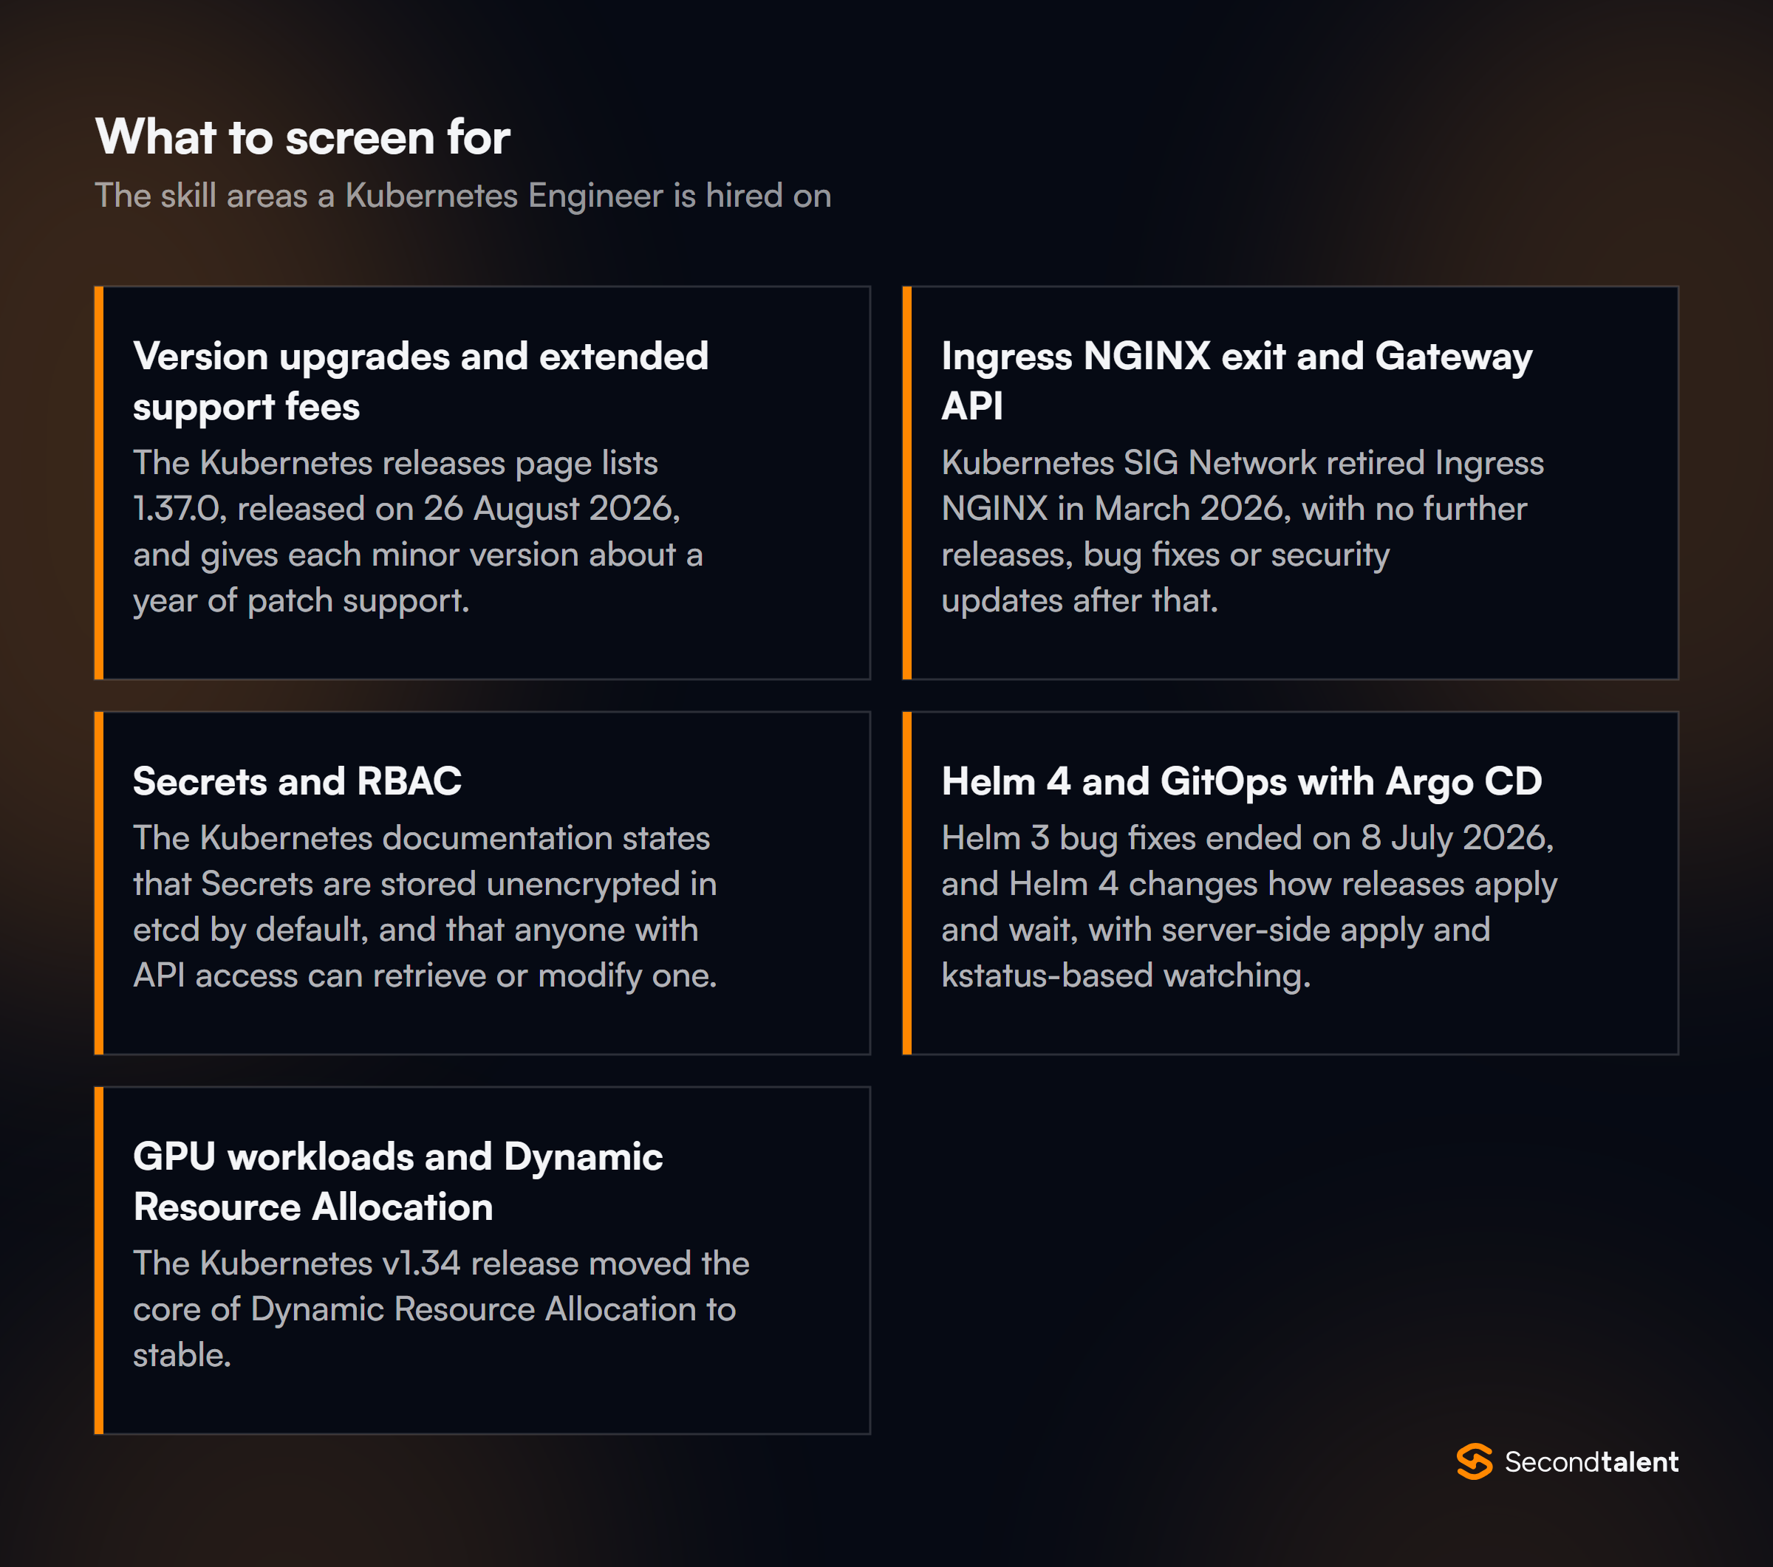The image size is (1773, 1567).
Task: Click the 'Ingress NGINX exit and Gateway API' title
Action: (1237, 382)
